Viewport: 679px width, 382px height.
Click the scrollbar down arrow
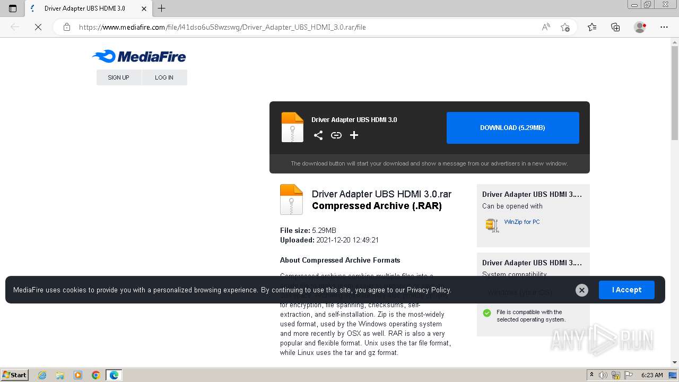(675, 362)
